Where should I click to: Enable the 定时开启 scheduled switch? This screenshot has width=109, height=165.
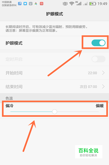(98, 59)
